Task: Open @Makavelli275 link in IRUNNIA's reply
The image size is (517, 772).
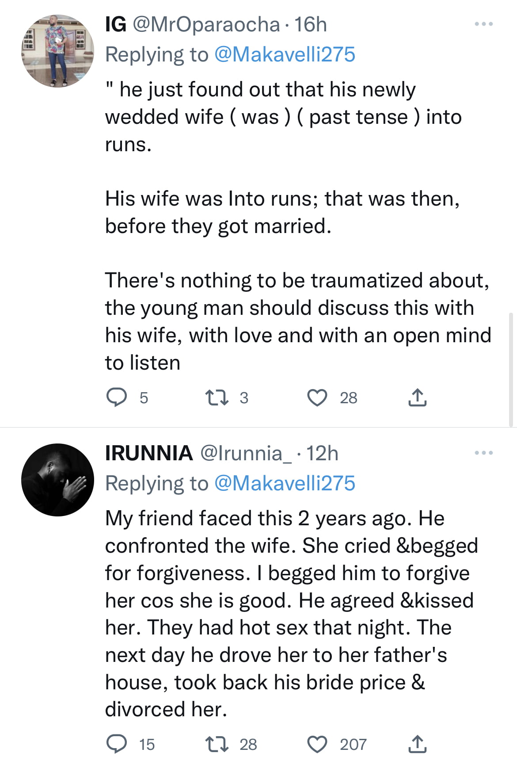Action: (x=285, y=483)
